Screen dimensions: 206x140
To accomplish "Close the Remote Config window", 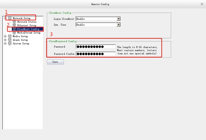I will 202,4.
